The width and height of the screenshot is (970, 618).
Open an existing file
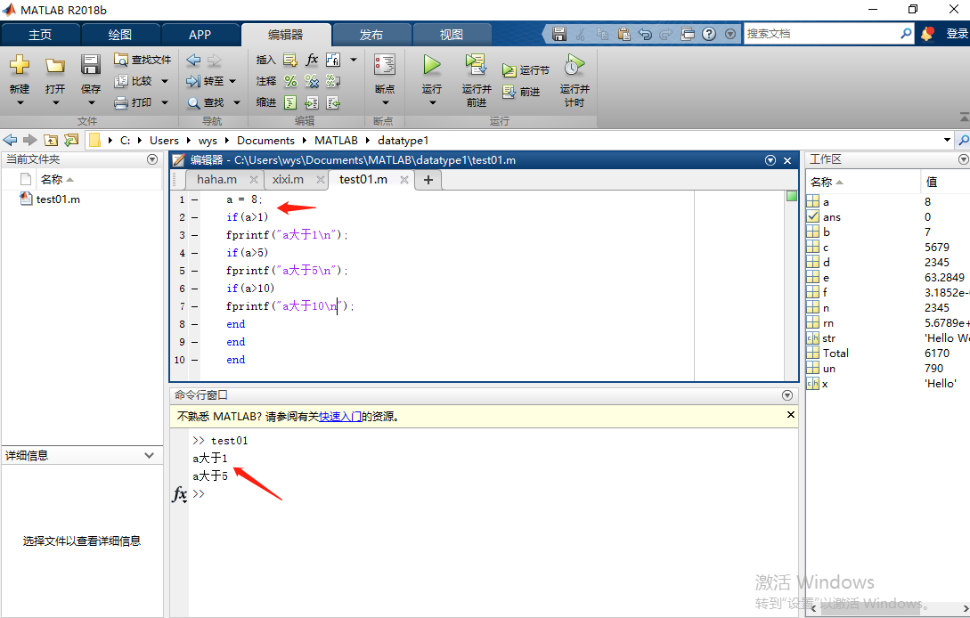pos(54,64)
